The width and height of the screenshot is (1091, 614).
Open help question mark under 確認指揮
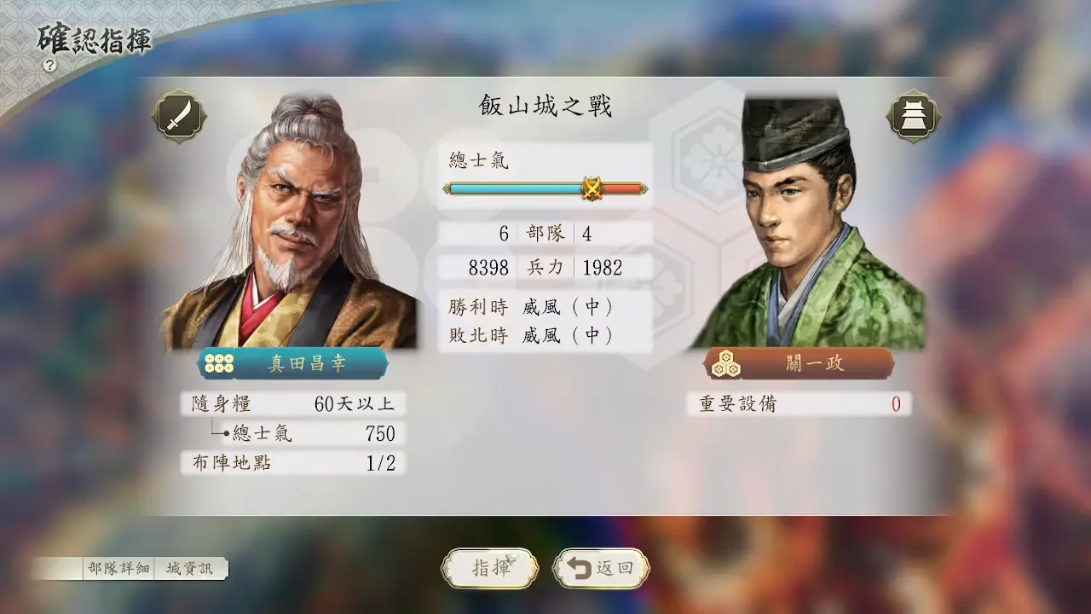[50, 65]
